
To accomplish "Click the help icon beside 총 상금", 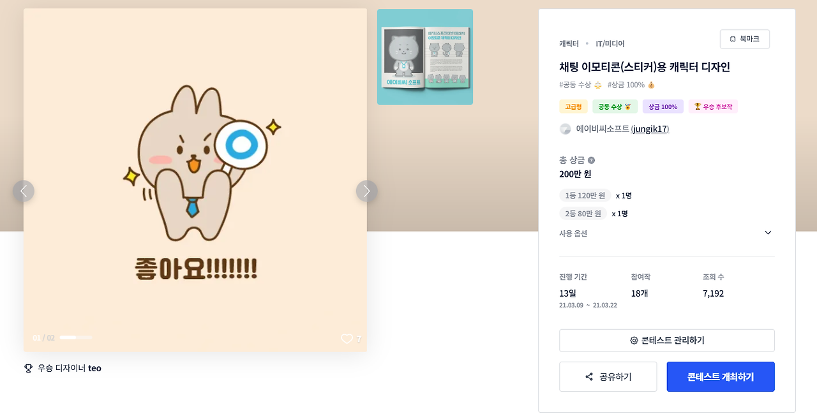I will [x=591, y=160].
